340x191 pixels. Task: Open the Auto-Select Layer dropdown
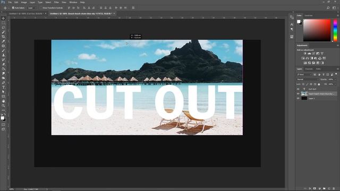coord(32,8)
